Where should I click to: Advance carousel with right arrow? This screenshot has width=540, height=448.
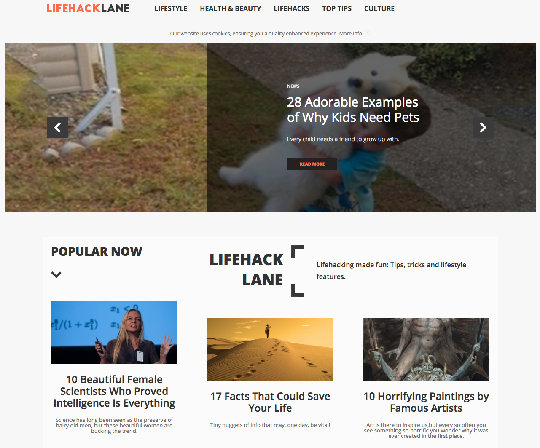point(483,127)
